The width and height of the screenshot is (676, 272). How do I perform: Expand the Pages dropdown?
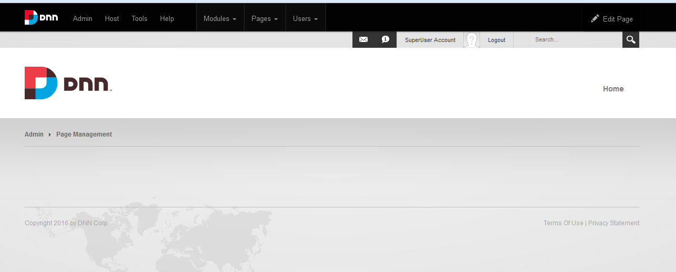click(265, 18)
